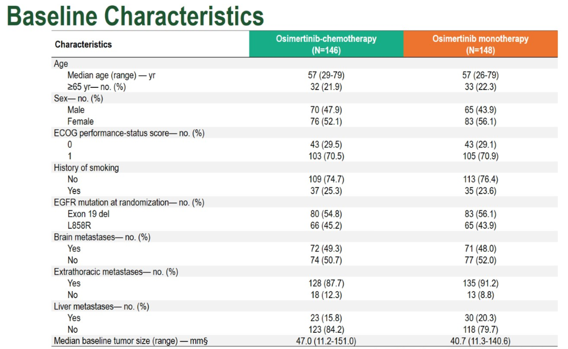The width and height of the screenshot is (568, 349).
Task: Click the EGFR mutation at randomization heading
Action: (x=129, y=202)
